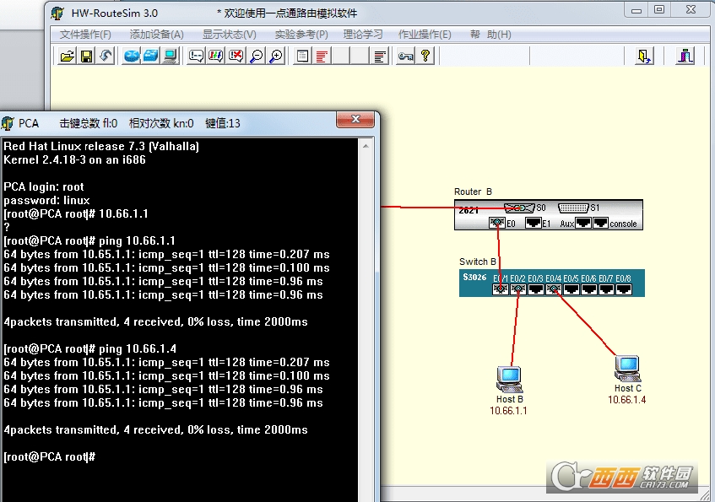Viewport: 715px width, 502px height.
Task: Minimize the HW-RouteSim main window
Action: [x=636, y=9]
